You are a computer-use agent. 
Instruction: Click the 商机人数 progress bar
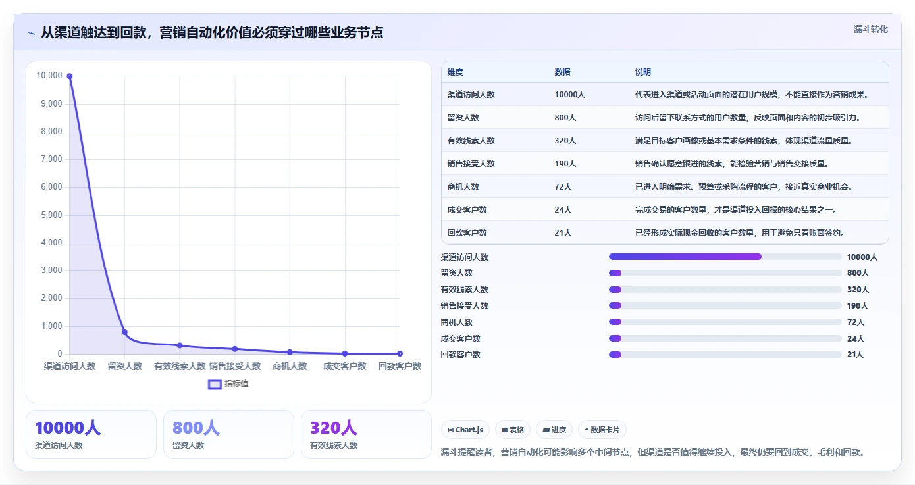[x=725, y=322]
